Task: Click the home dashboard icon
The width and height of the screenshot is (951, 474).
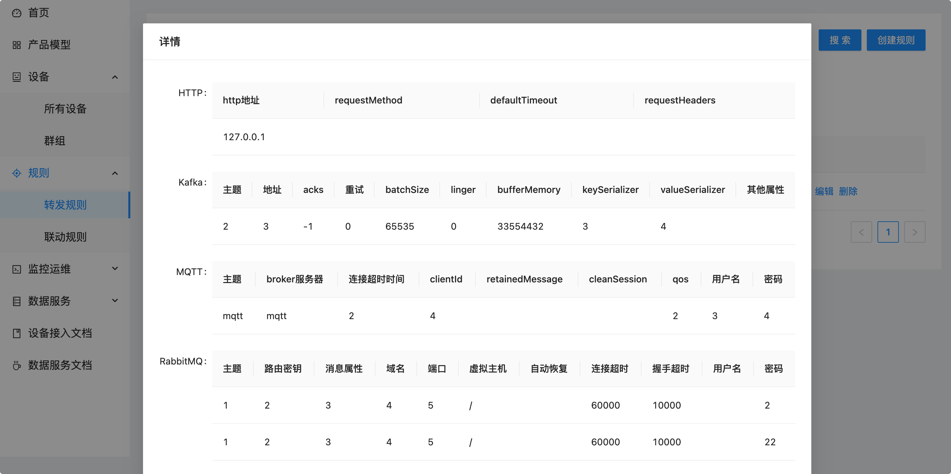Action: (x=17, y=13)
